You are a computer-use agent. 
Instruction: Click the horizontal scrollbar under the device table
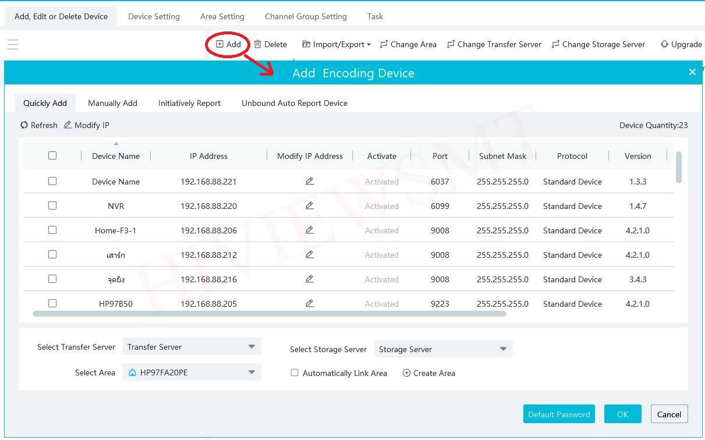click(269, 314)
